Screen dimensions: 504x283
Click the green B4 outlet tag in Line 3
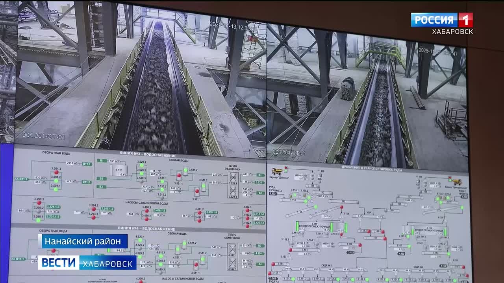[x=260, y=193]
